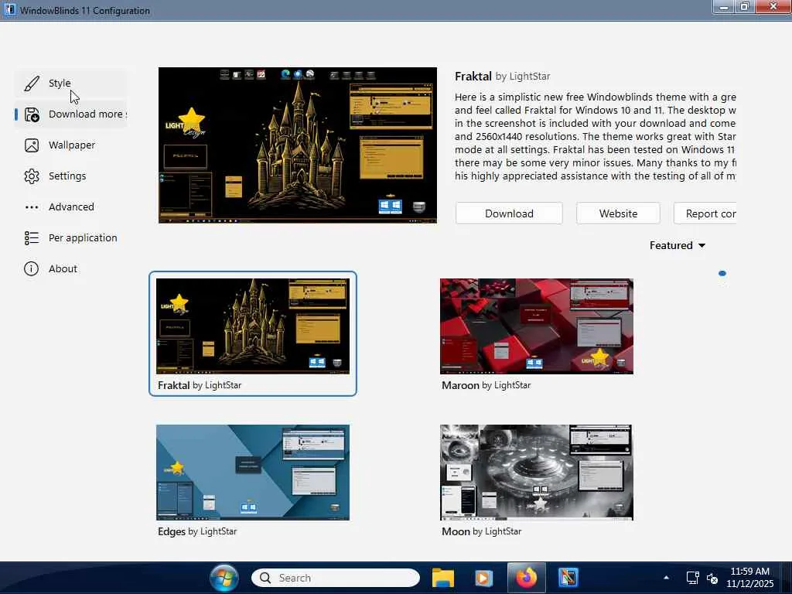This screenshot has height=594, width=792.
Task: Expand the Featured sort dropdown
Action: (678, 245)
